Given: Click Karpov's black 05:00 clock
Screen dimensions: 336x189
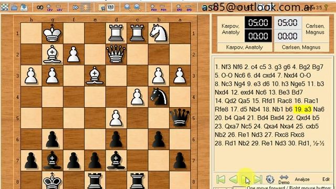Looking at the screenshot, I should pos(258,23).
